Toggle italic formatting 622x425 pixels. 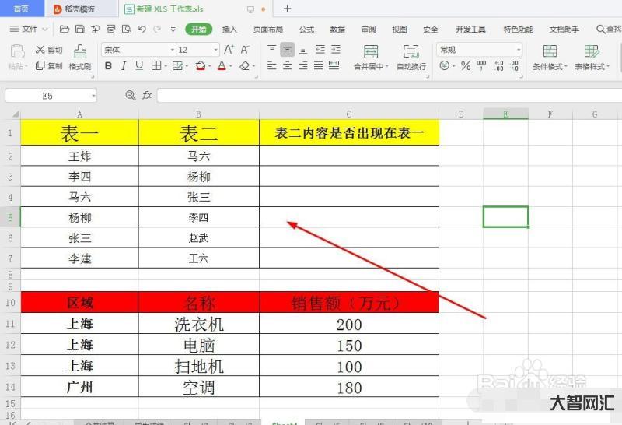(124, 66)
